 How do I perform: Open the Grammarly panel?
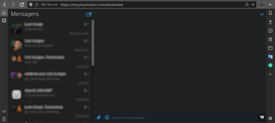pos(270,65)
